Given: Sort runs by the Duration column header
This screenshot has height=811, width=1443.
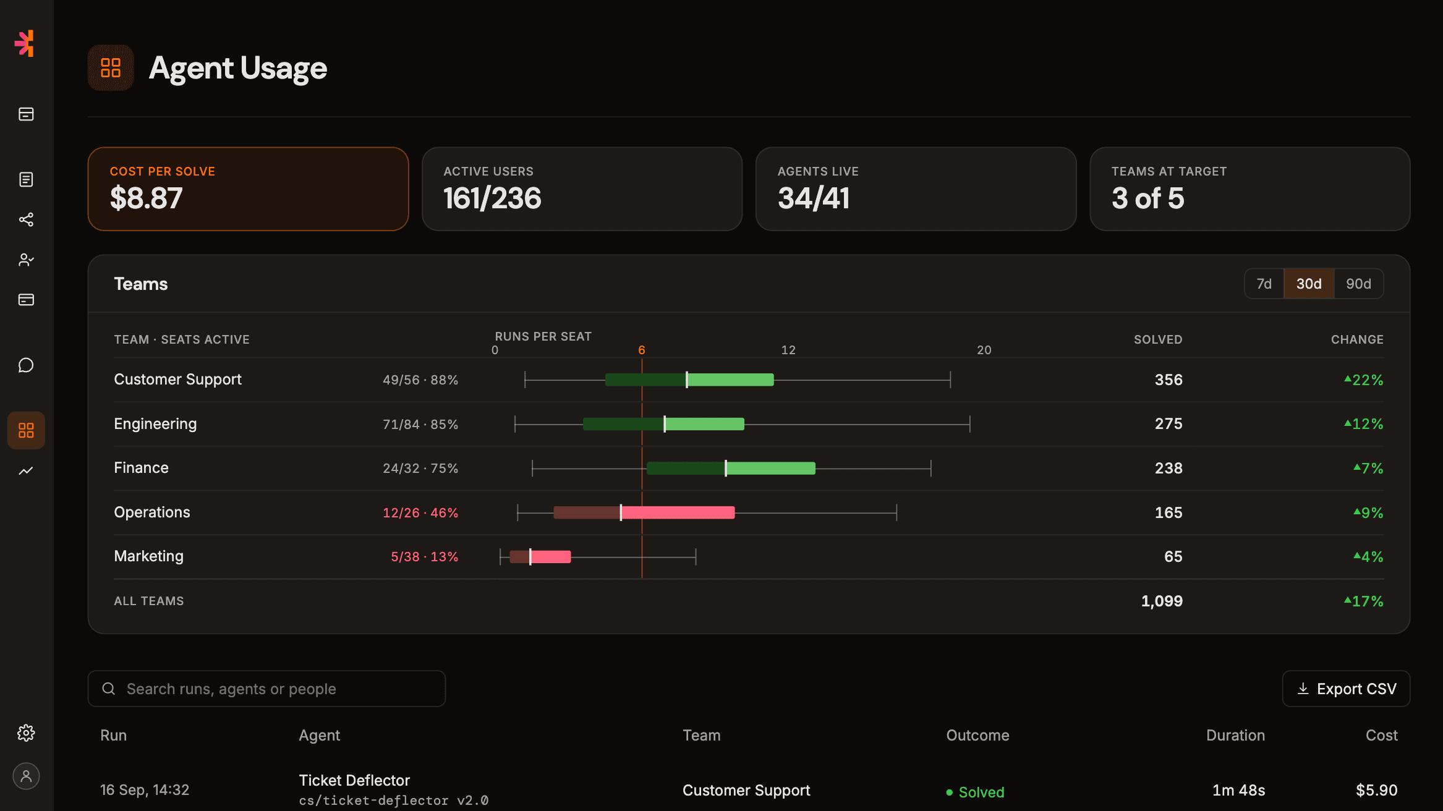Looking at the screenshot, I should (1235, 735).
